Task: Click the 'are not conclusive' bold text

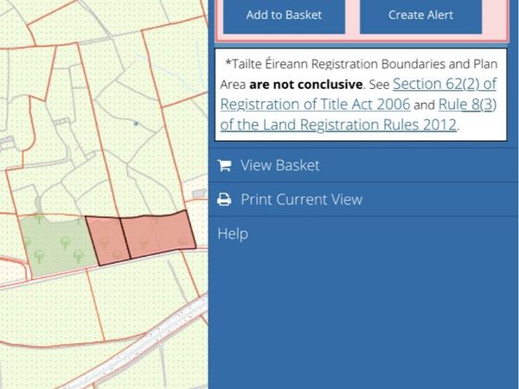Action: (x=306, y=85)
